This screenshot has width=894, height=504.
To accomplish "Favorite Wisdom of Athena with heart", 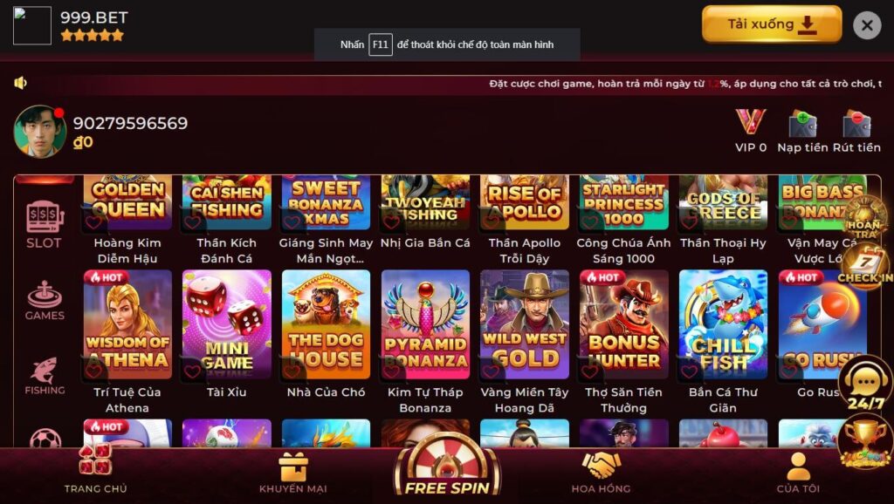I will [94, 371].
